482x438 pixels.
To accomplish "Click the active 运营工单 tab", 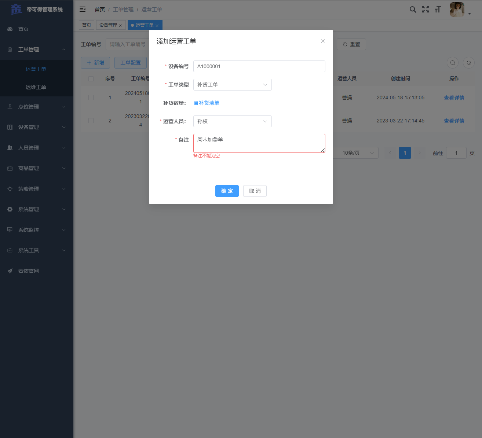I will tap(145, 25).
